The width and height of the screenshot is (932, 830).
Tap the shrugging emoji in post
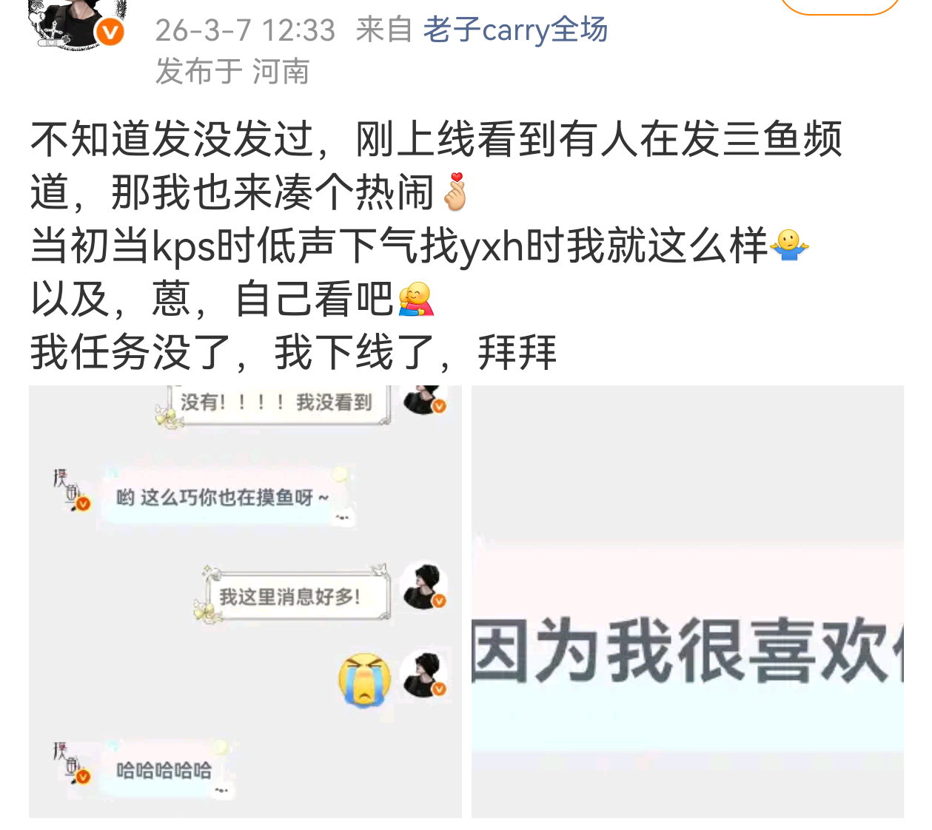[789, 246]
